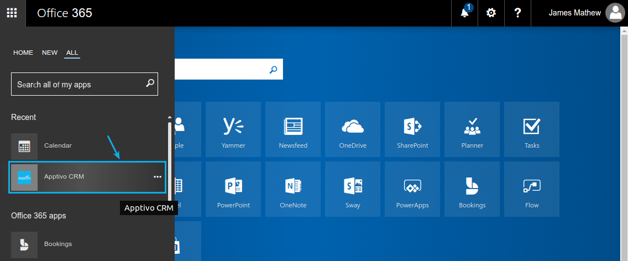
Task: Launch the Bookings tile on the main page
Action: [472, 189]
